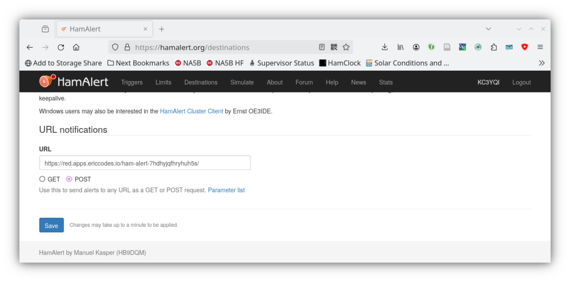The height and width of the screenshot is (282, 570).
Task: Open the library bookshelf icon
Action: 400,47
